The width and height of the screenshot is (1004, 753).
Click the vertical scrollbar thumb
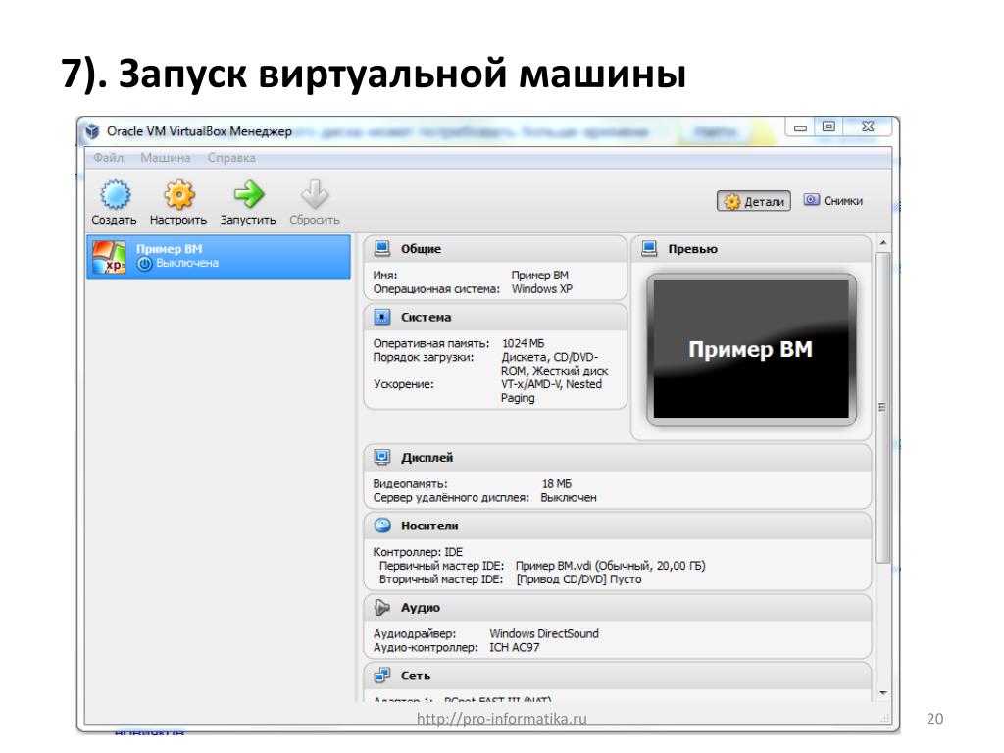882,407
